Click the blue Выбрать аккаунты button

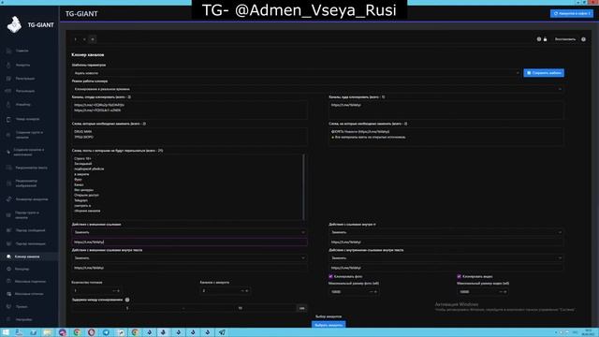[x=329, y=325]
